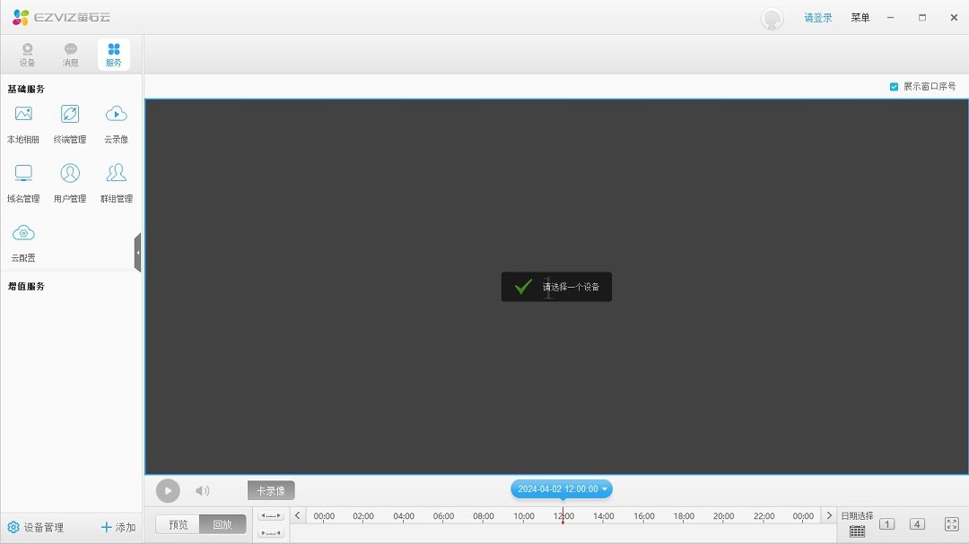Collapse the left sidebar panel handle
969x544 pixels.
coord(138,253)
